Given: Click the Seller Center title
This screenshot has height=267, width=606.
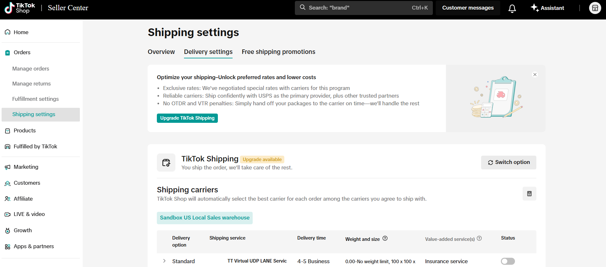Looking at the screenshot, I should [x=68, y=8].
